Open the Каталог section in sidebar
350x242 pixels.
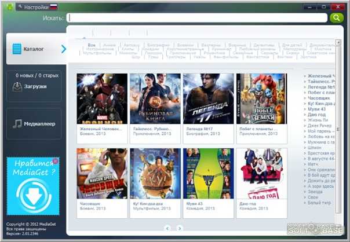click(x=37, y=49)
